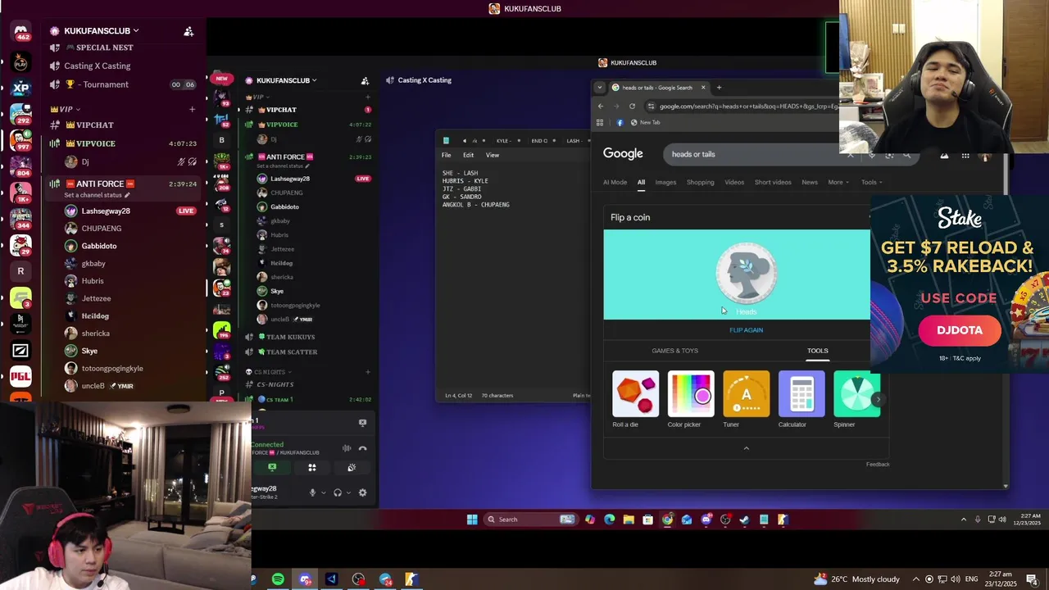Open the Color picker tool

691,394
